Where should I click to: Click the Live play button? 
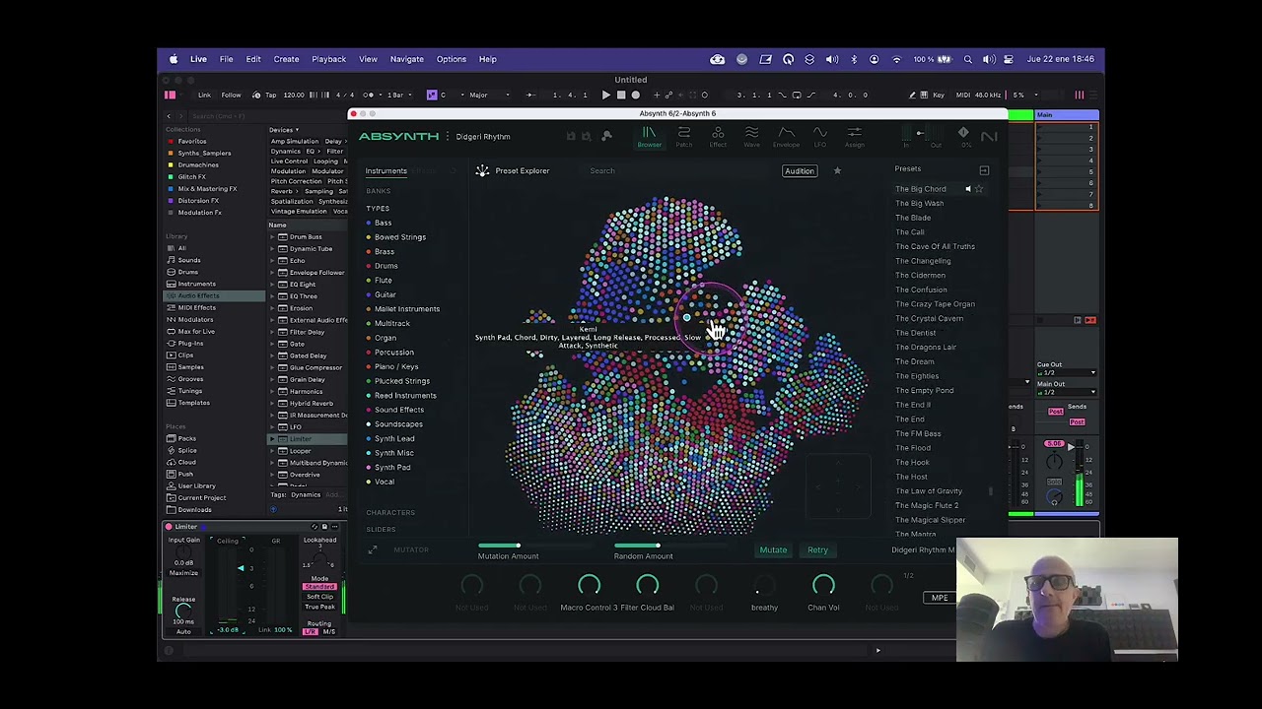click(605, 95)
